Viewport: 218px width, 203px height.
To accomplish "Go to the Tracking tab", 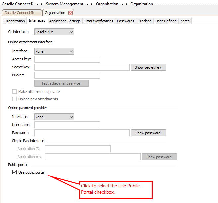I will coord(145,21).
